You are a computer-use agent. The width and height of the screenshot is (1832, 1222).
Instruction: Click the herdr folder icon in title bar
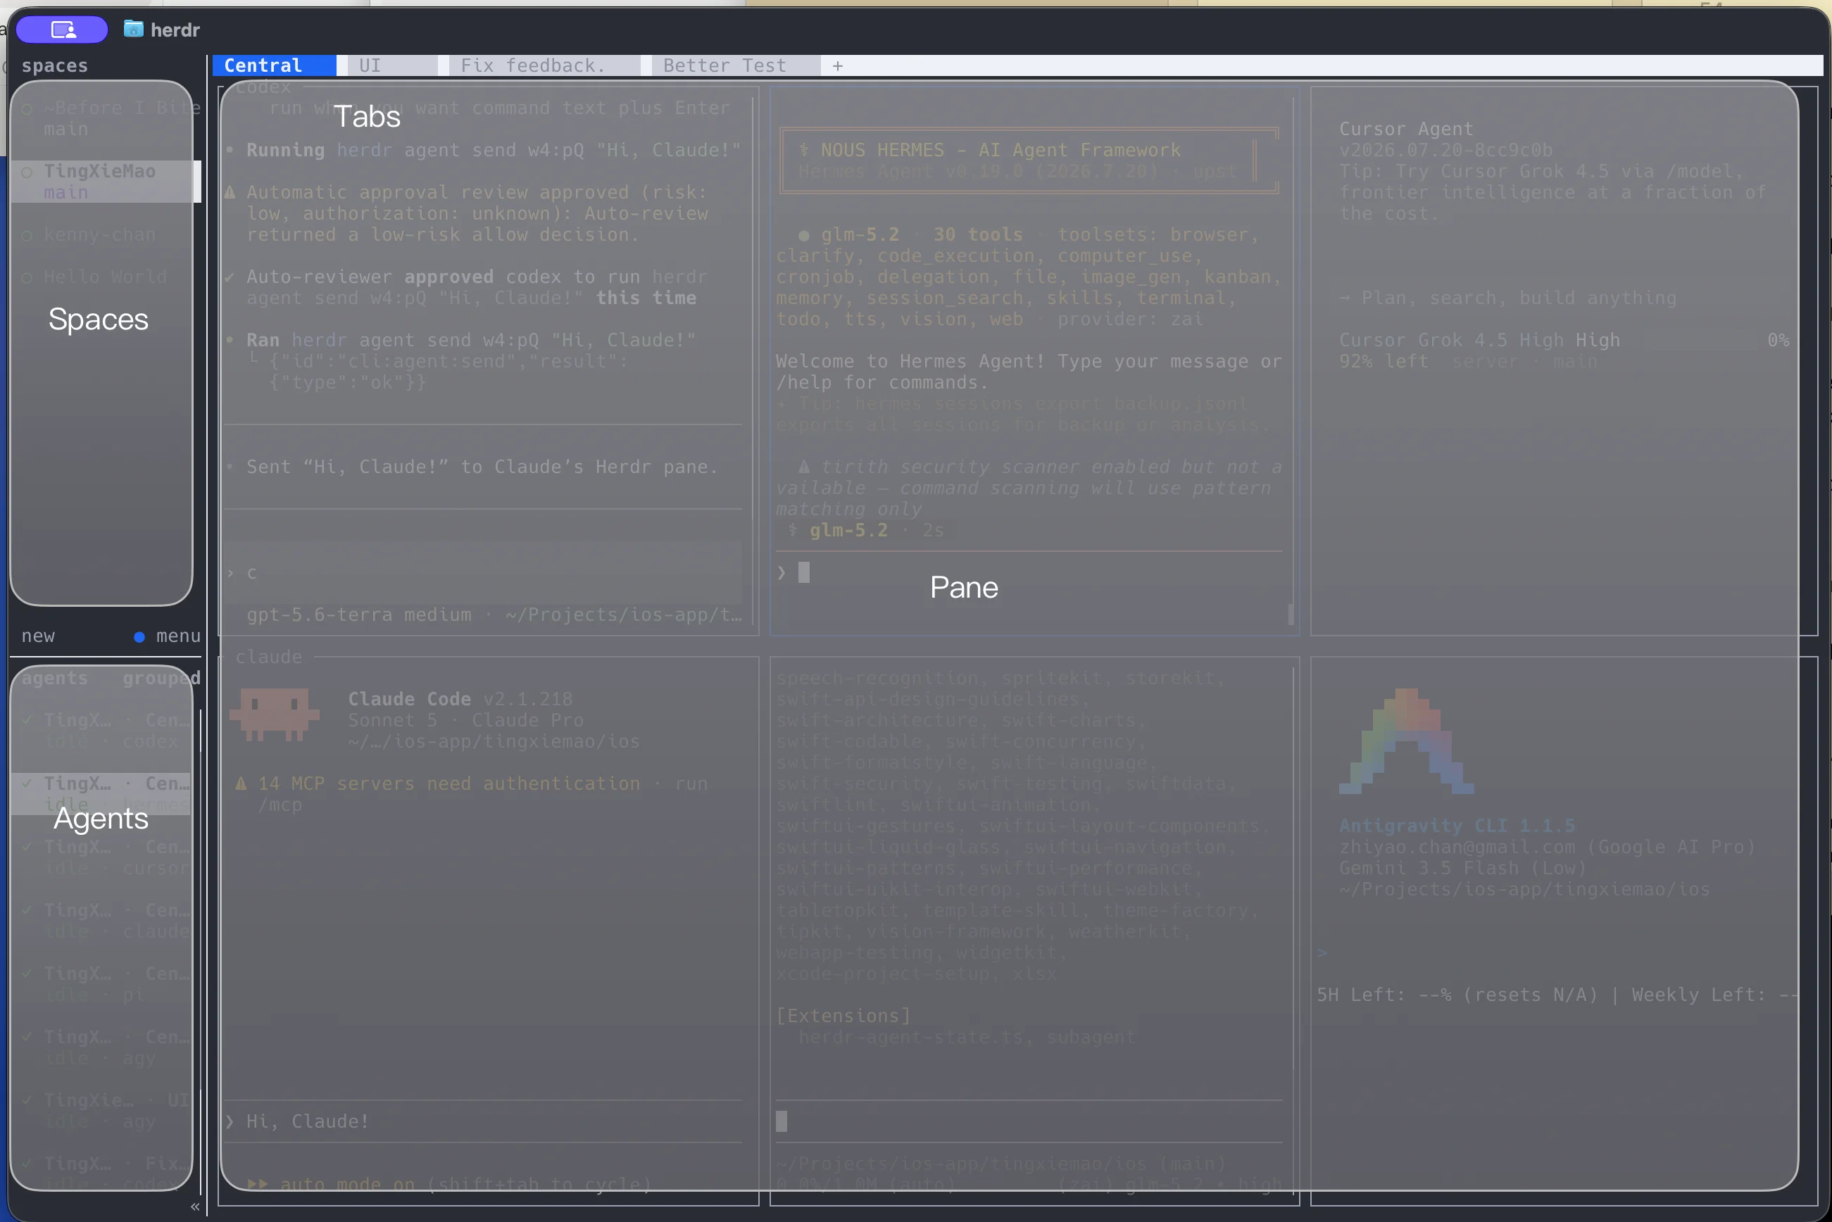click(133, 29)
